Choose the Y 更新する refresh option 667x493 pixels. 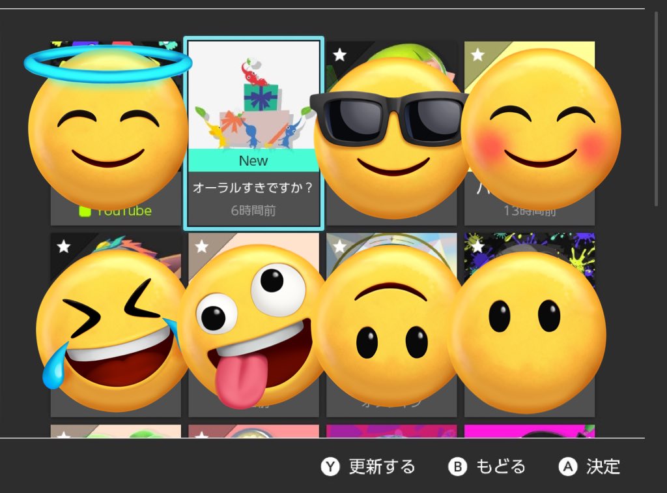[x=368, y=467]
